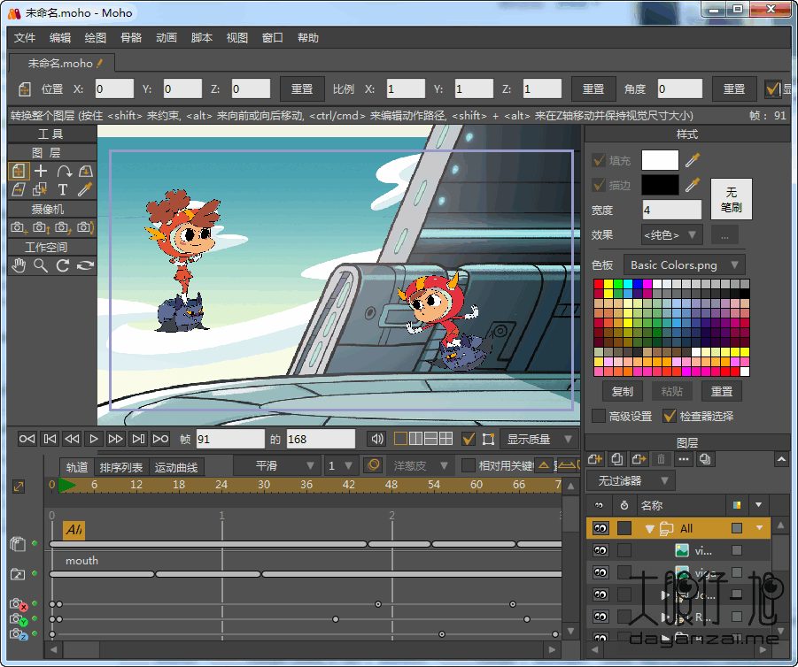Enable the 相对用关键 checkbox
This screenshot has width=798, height=667.
click(x=468, y=465)
